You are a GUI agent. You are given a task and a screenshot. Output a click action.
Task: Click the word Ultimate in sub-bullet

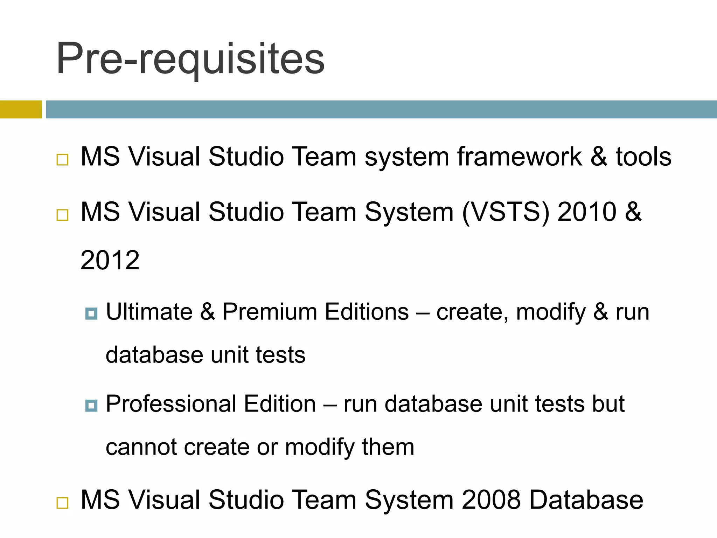pyautogui.click(x=149, y=312)
